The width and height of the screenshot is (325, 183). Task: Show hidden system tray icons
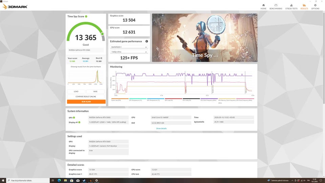[x=292, y=181]
